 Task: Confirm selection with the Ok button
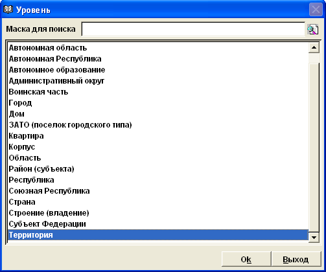point(246,259)
